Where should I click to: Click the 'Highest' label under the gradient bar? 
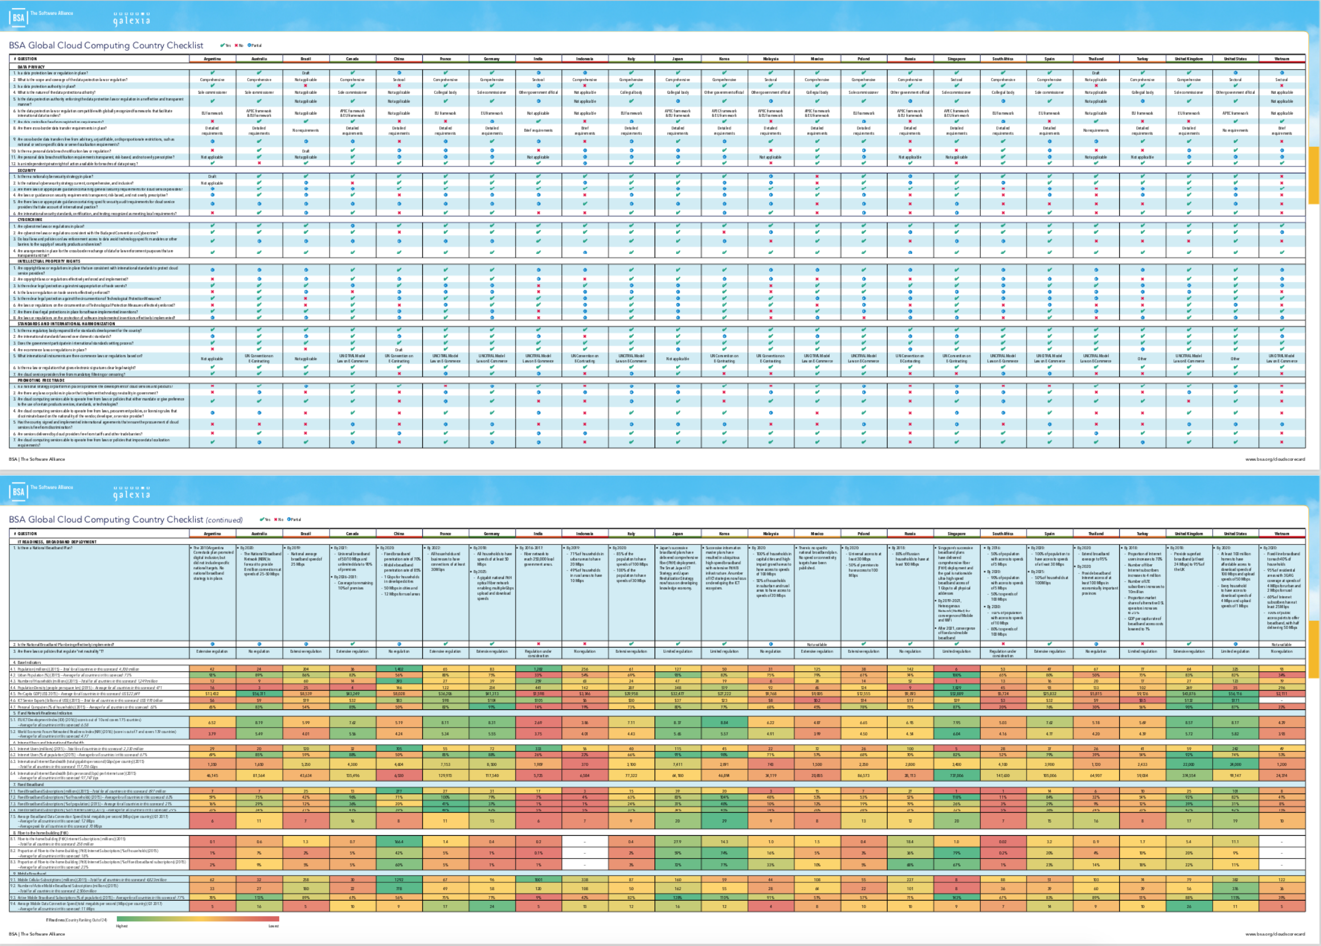coord(122,926)
